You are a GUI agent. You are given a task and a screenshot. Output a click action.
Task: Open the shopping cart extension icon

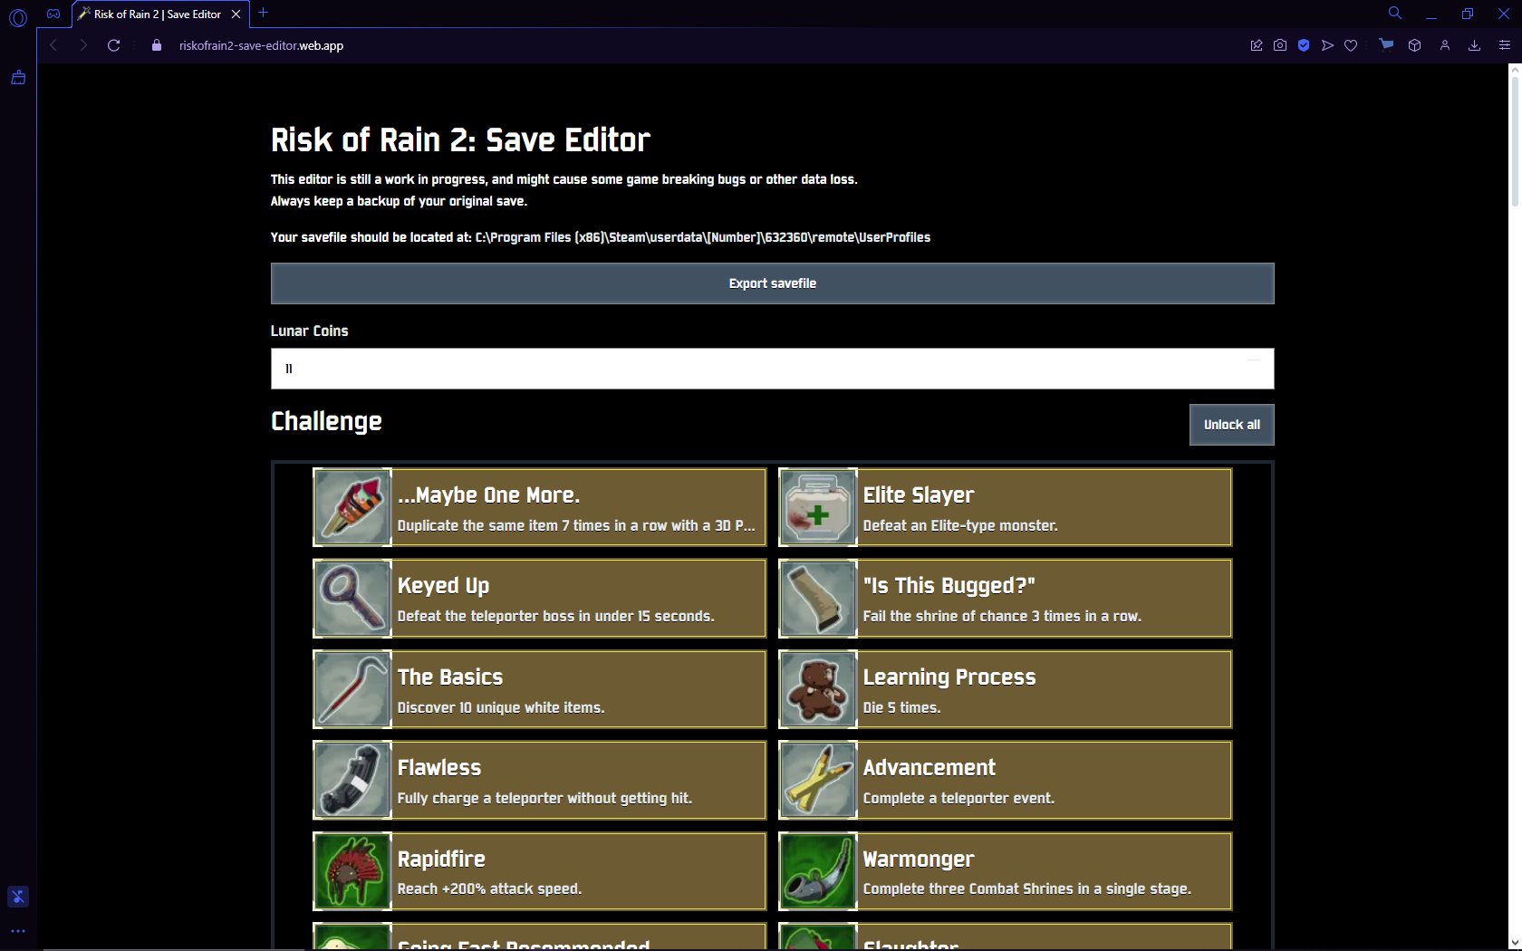pyautogui.click(x=1386, y=44)
